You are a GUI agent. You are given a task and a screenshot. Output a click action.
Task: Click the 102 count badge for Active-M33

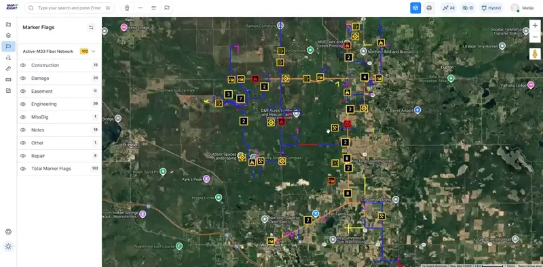click(84, 52)
